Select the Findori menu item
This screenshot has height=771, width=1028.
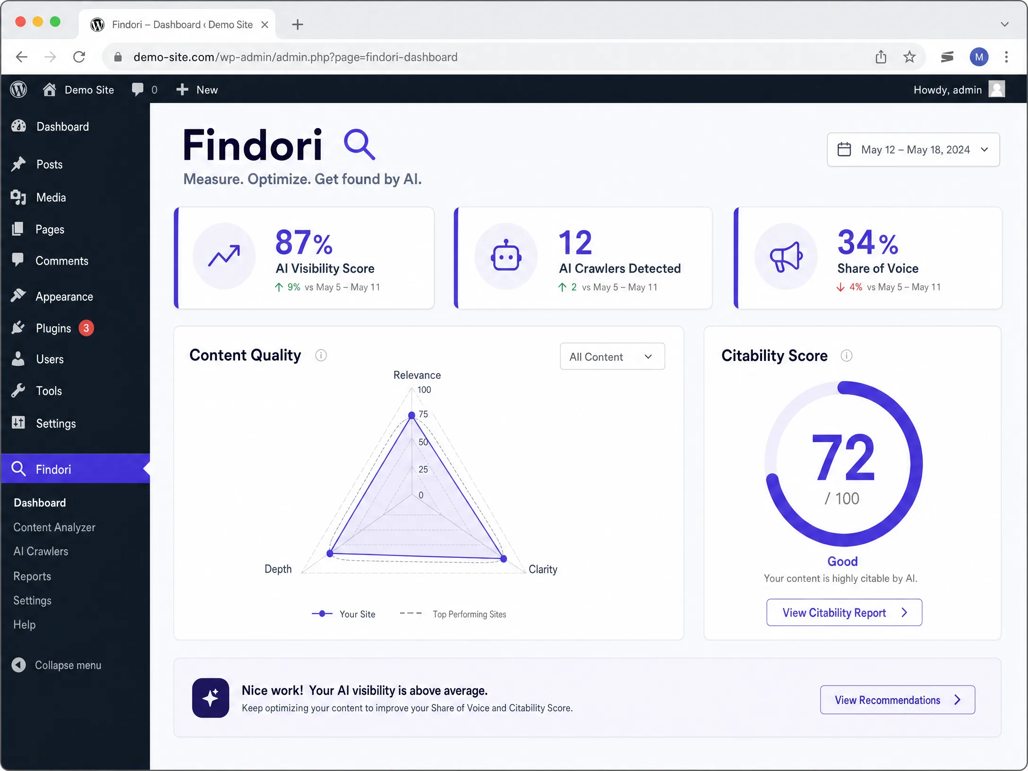(x=75, y=469)
